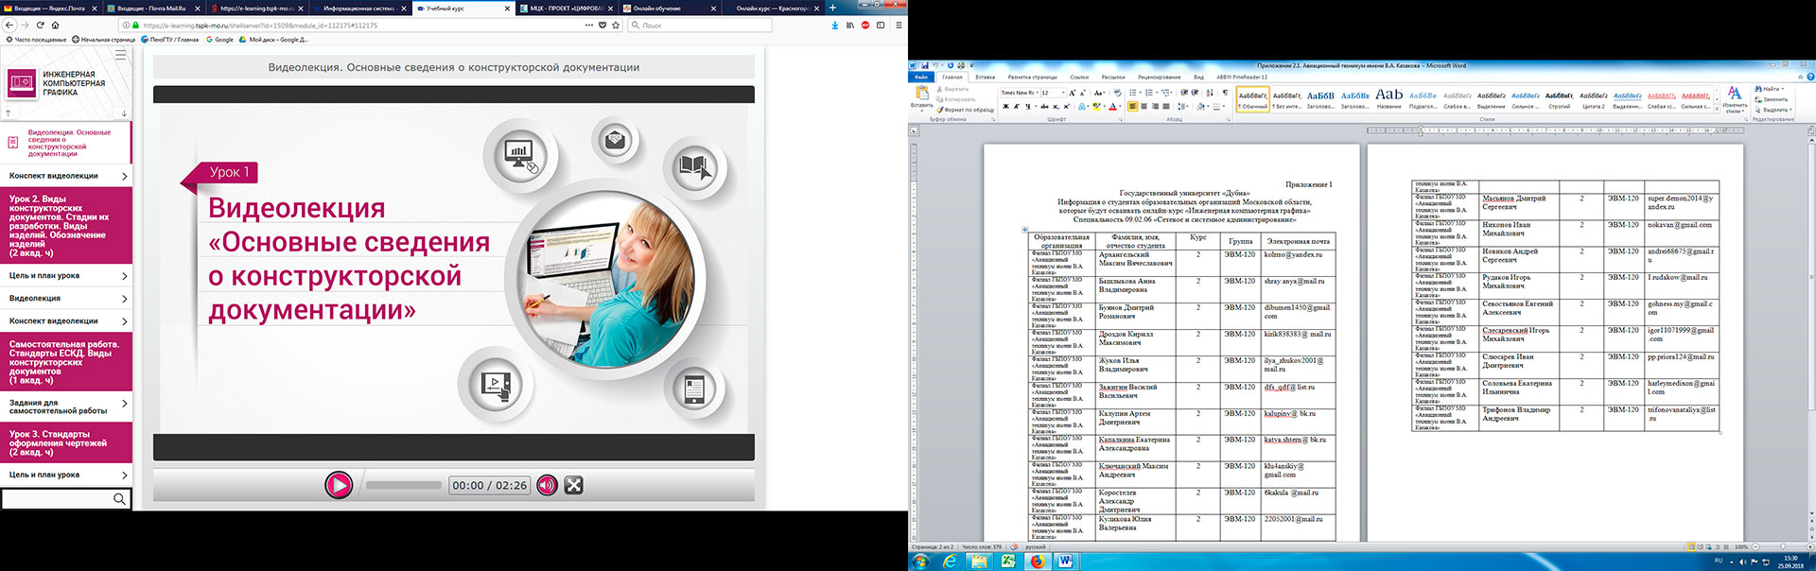This screenshot has width=1816, height=571.
Task: Toggle bulleted list in Word
Action: [x=1132, y=93]
